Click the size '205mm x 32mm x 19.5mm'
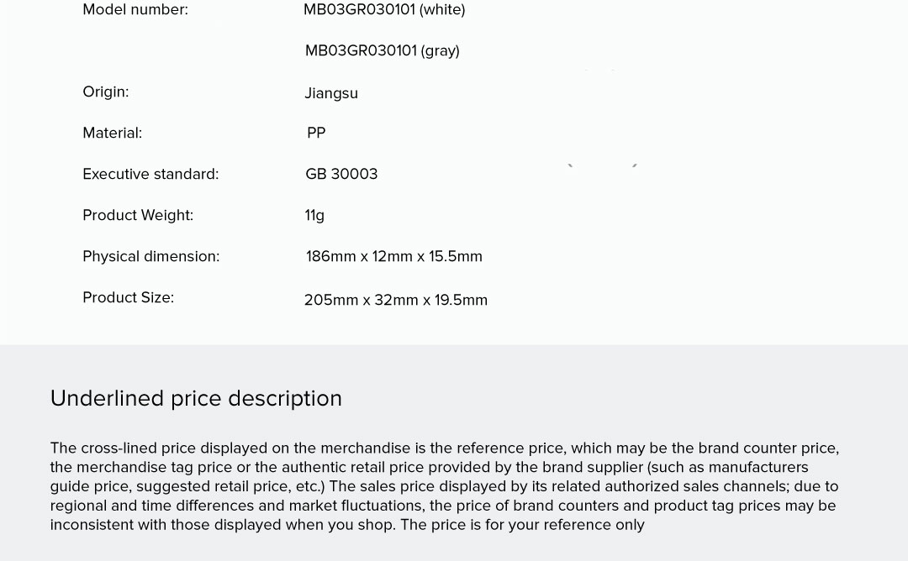The height and width of the screenshot is (561, 908). tap(396, 301)
